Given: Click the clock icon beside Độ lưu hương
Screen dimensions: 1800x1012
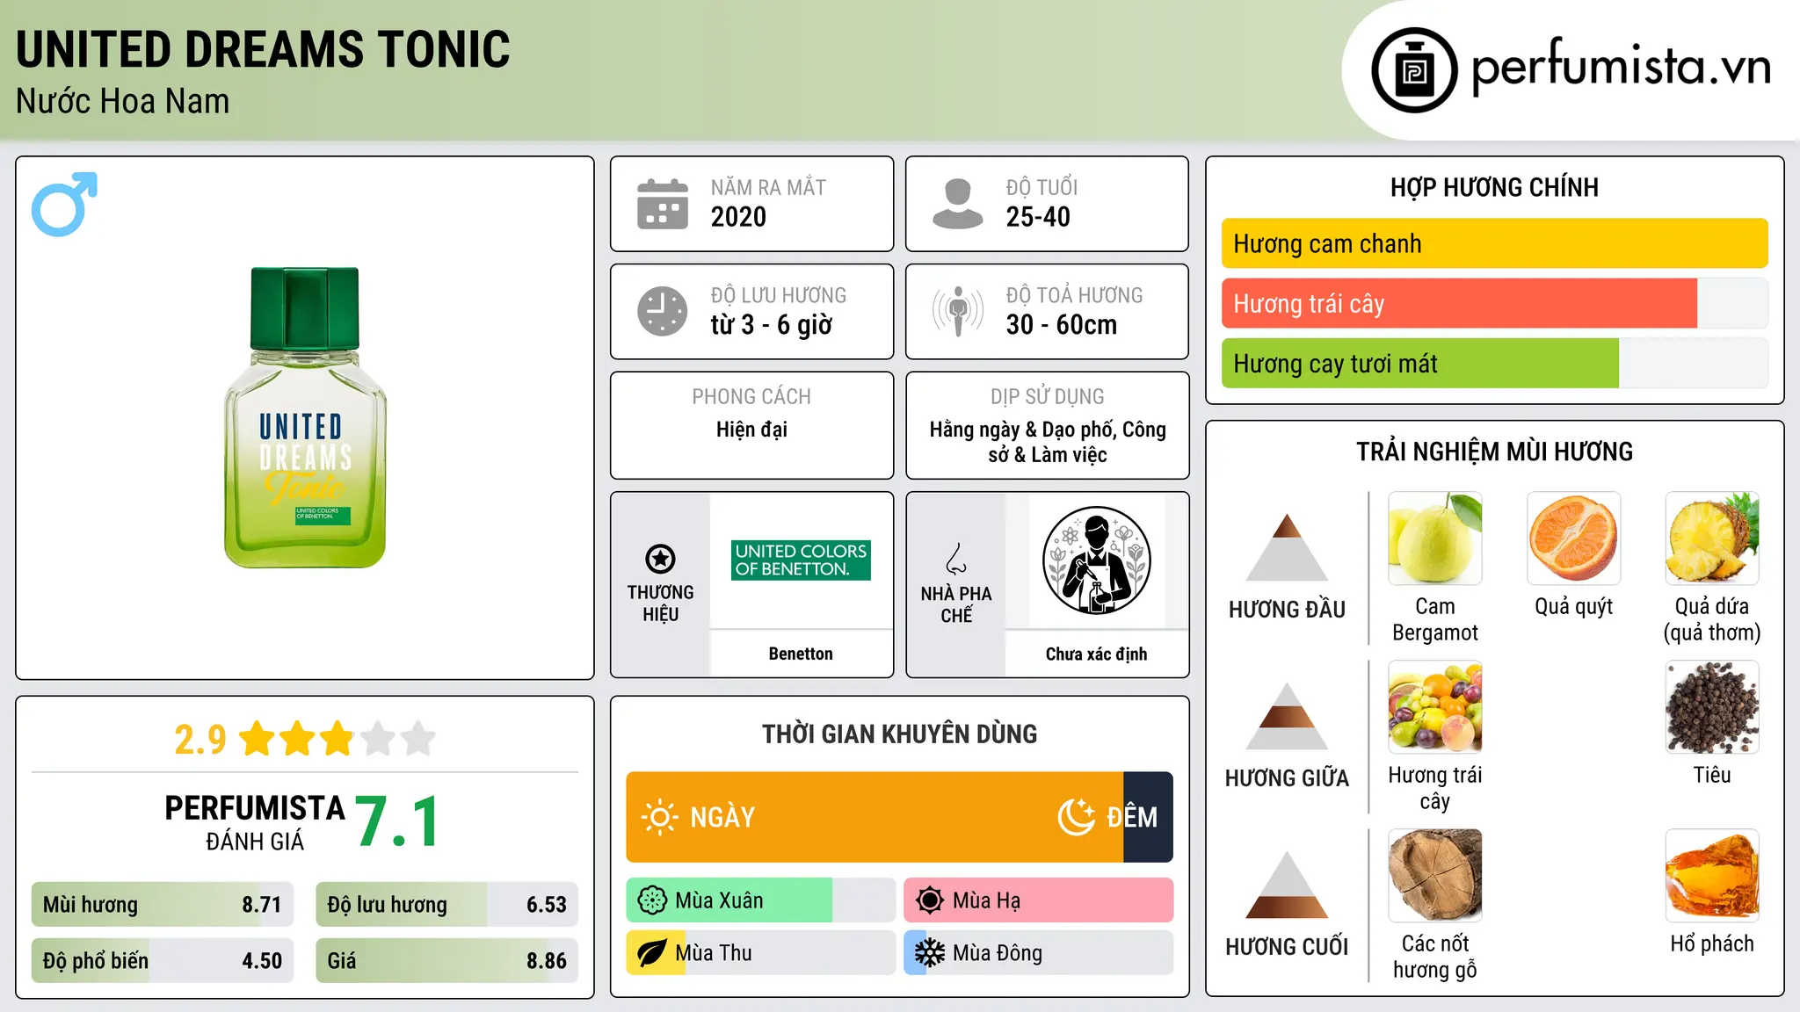Looking at the screenshot, I should point(662,311).
